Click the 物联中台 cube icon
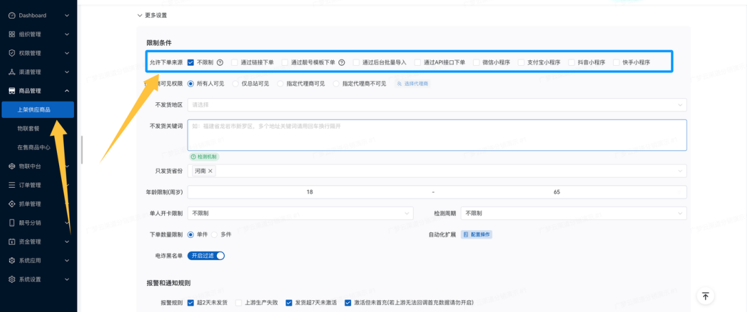Viewport: 747px width, 312px height. (x=12, y=167)
